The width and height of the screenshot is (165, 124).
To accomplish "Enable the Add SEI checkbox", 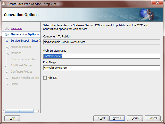I will (45, 78).
